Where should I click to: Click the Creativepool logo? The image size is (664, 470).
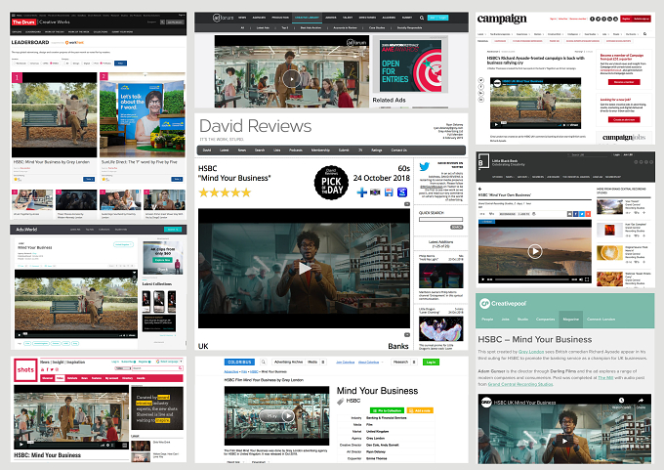tap(503, 304)
